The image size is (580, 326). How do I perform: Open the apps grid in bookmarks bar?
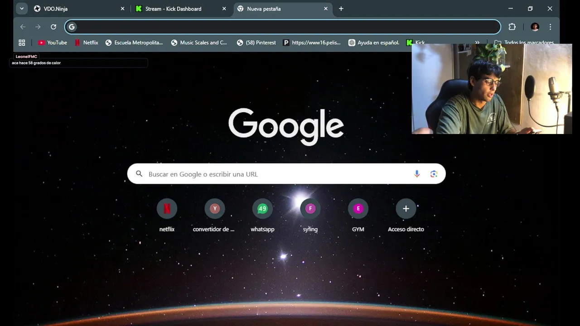coord(22,43)
